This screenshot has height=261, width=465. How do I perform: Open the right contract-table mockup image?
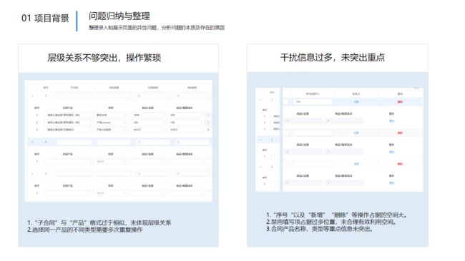[339, 140]
